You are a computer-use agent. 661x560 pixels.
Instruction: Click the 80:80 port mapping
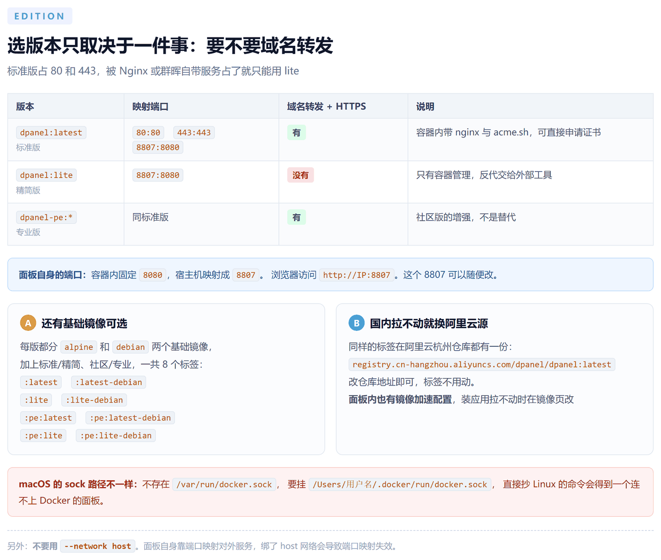click(148, 133)
